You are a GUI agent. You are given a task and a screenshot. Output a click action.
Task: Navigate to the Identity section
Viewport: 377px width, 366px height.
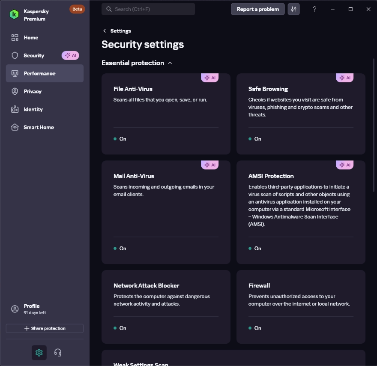coord(45,109)
